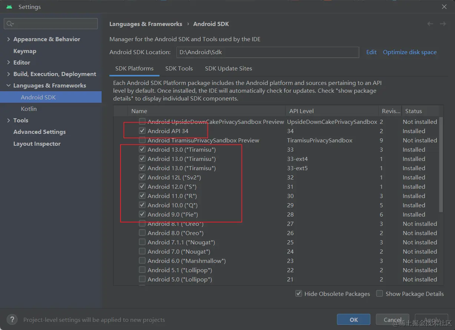Screen dimensions: 455x330
Task: Expand the Editor settings section
Action: coord(9,62)
